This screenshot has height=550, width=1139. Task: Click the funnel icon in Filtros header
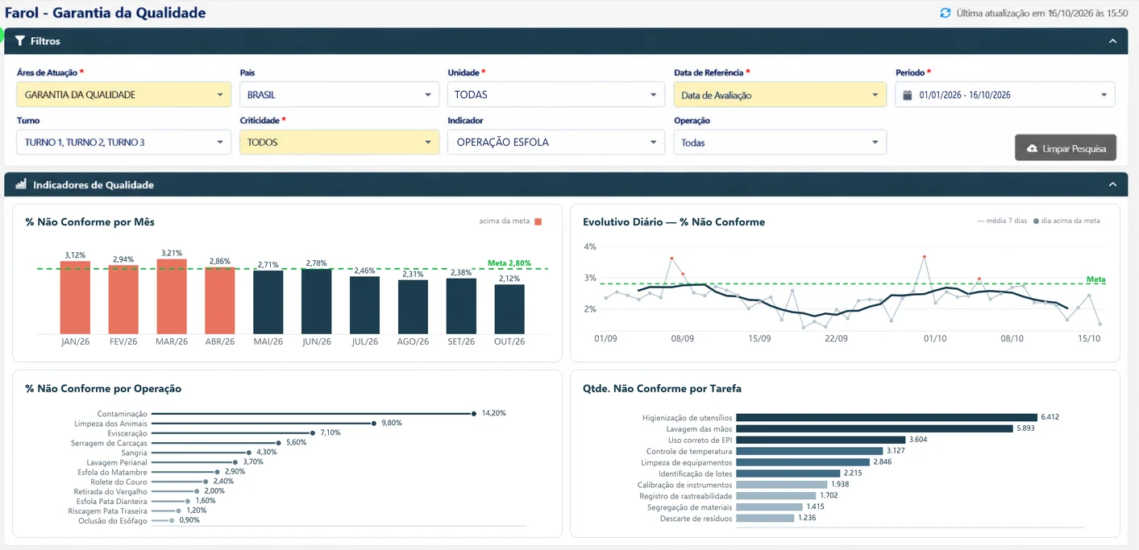[x=20, y=41]
